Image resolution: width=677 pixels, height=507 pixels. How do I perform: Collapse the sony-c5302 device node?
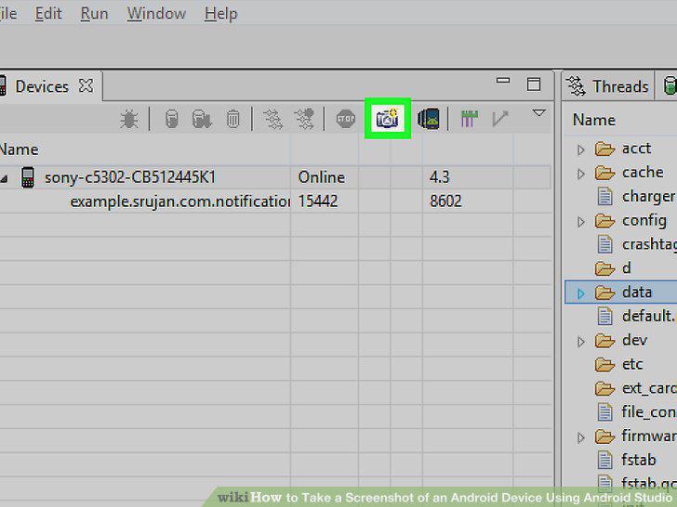click(x=4, y=178)
